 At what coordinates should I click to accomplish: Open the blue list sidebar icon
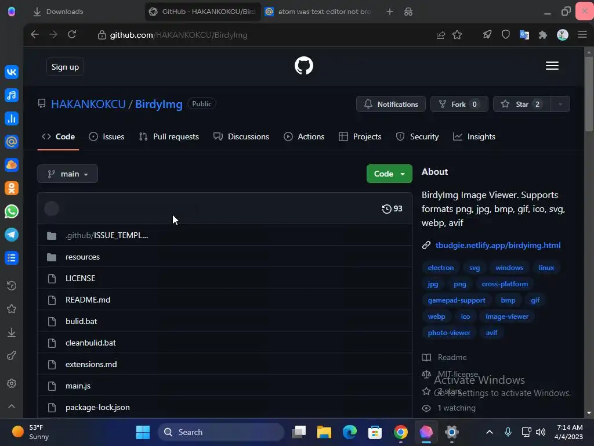tap(12, 258)
